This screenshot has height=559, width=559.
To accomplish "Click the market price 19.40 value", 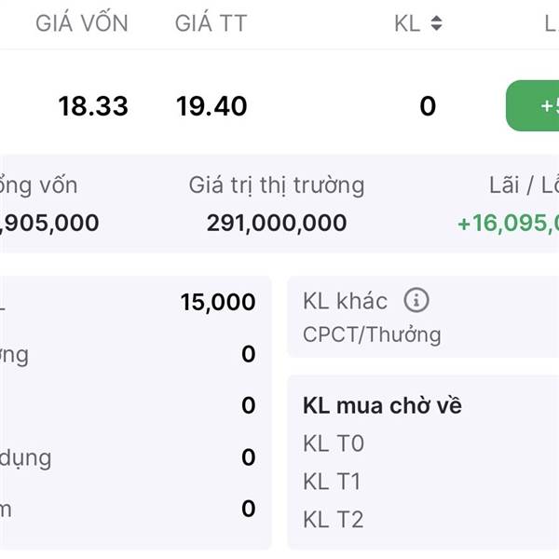I will tap(211, 106).
